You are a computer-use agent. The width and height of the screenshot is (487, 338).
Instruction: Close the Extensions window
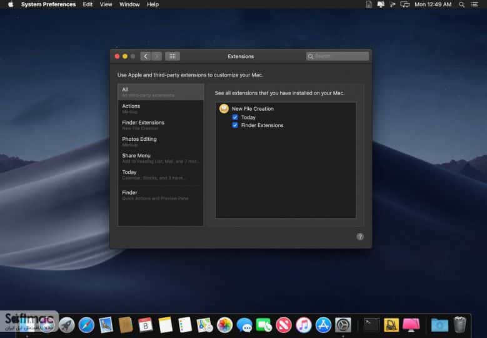(117, 56)
